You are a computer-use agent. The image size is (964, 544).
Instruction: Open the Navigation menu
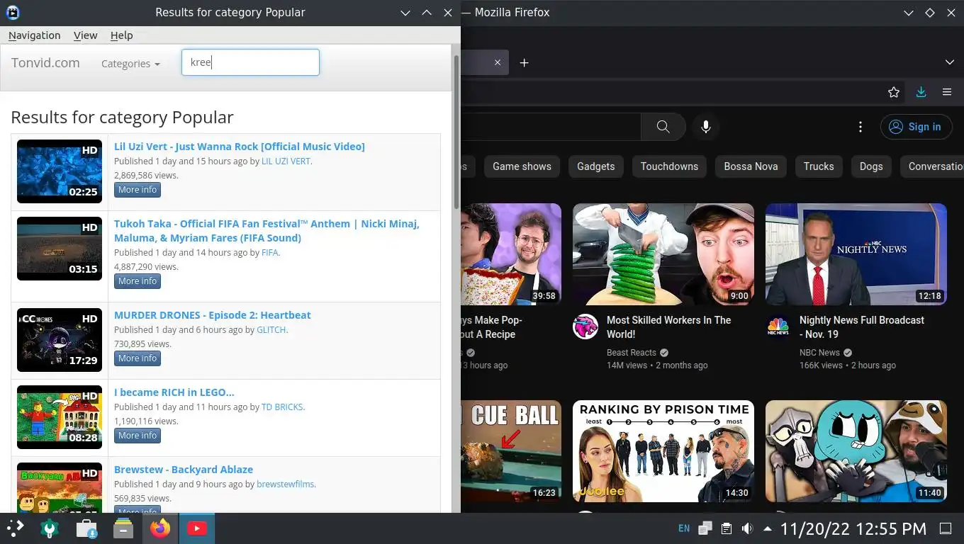(x=34, y=35)
